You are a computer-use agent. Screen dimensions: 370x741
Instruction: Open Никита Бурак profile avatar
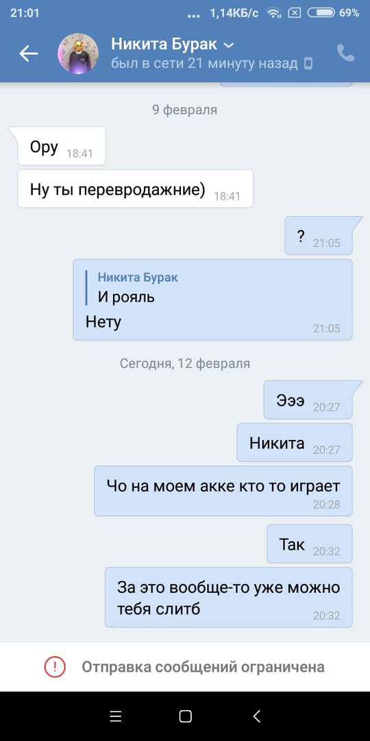pyautogui.click(x=78, y=54)
